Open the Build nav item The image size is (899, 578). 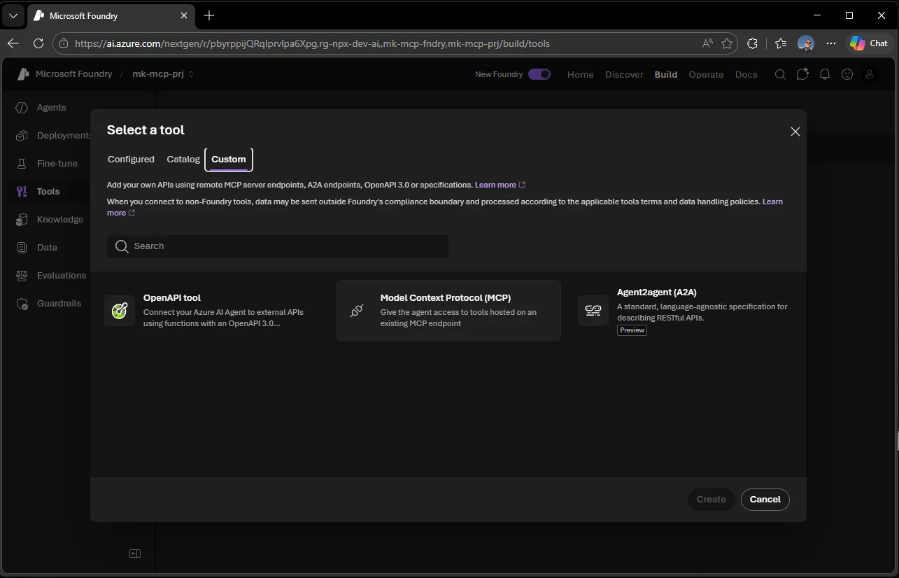[666, 75]
